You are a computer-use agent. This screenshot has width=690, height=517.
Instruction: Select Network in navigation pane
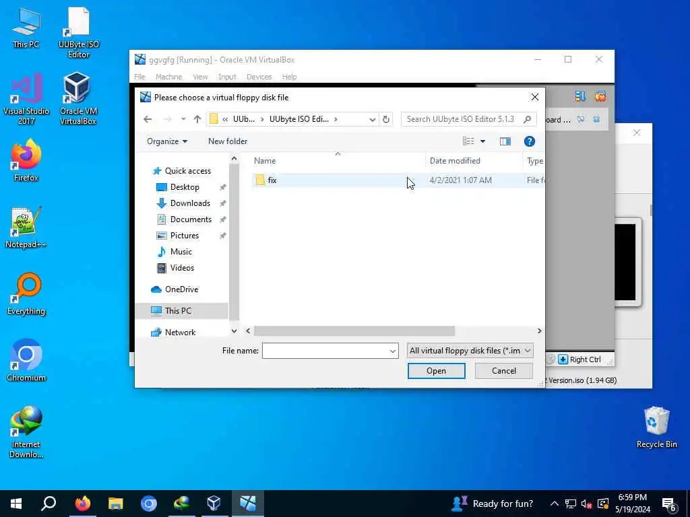180,333
